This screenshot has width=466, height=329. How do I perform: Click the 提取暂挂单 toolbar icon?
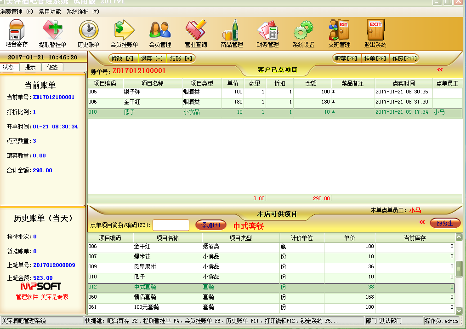pyautogui.click(x=52, y=33)
